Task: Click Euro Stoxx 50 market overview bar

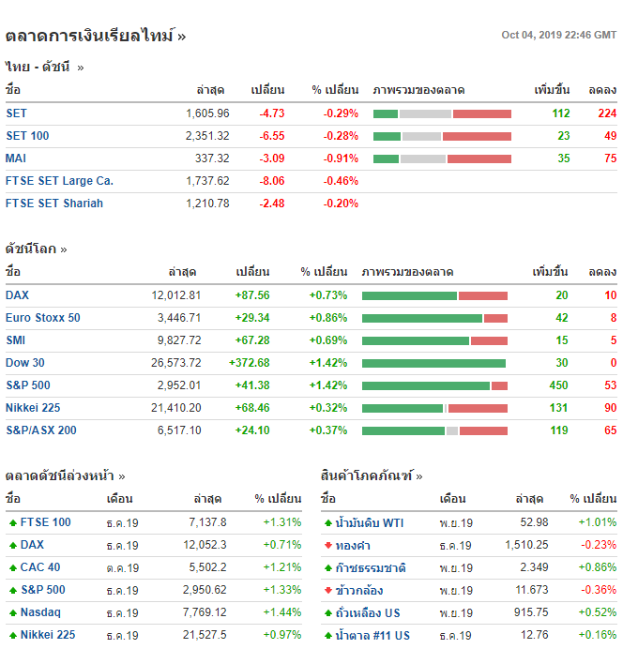Action: pos(435,319)
